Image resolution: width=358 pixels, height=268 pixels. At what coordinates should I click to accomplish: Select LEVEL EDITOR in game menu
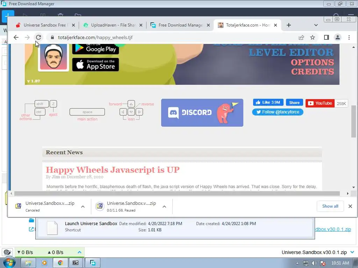pos(291,52)
